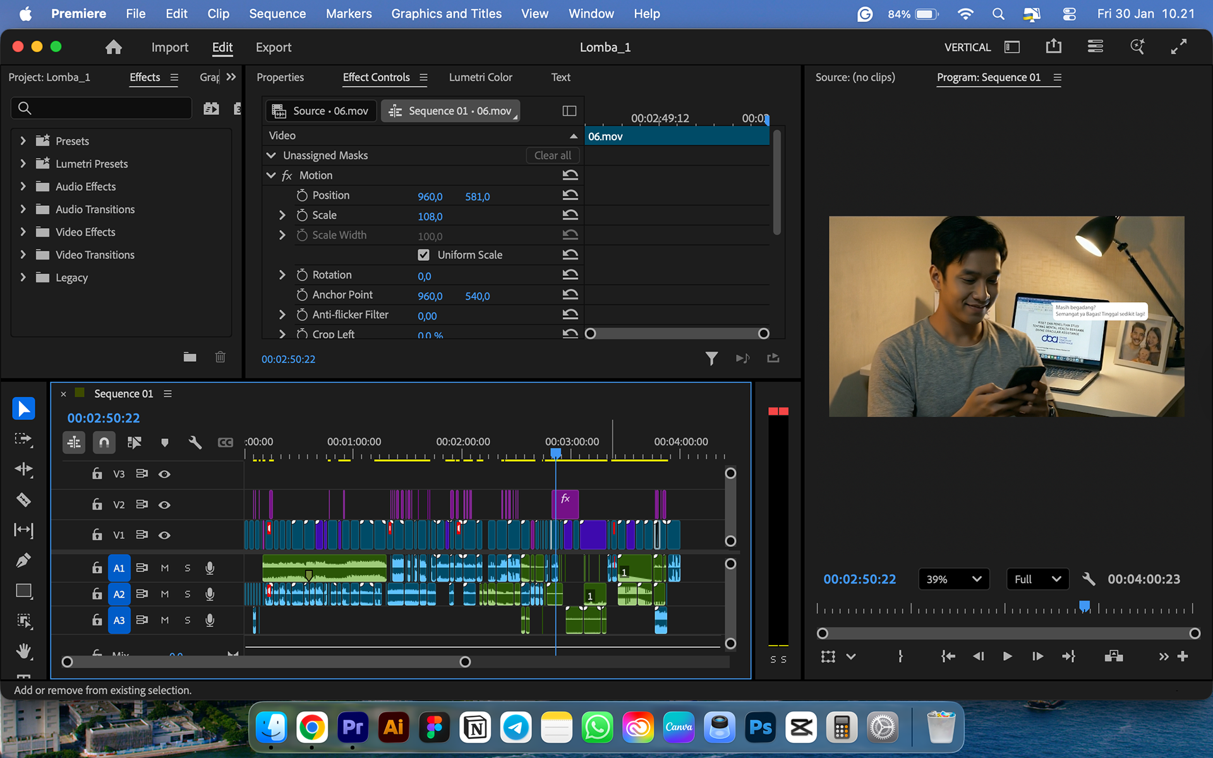The image size is (1213, 758).
Task: Expand the Video Effects folder
Action: (23, 232)
